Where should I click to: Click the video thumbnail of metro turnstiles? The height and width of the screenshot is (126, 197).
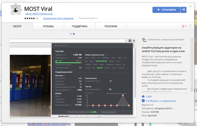point(30,86)
